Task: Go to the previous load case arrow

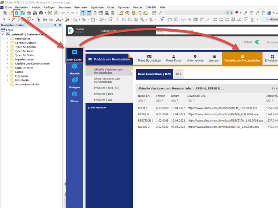Action: pyautogui.click(x=228, y=13)
